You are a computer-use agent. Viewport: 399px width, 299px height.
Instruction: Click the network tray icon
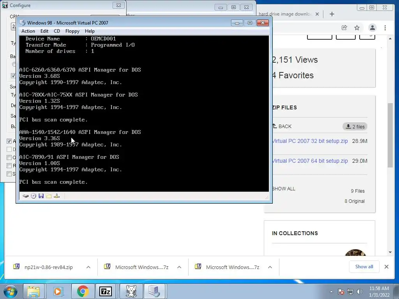[350, 292]
